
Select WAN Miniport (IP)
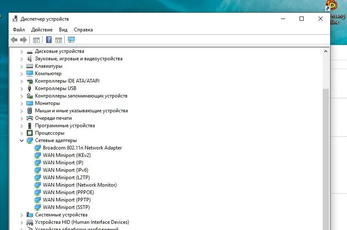click(63, 163)
